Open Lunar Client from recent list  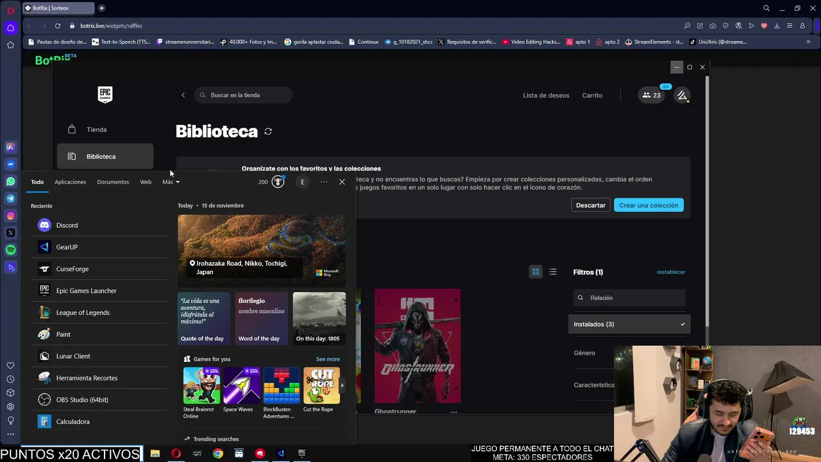(99, 356)
